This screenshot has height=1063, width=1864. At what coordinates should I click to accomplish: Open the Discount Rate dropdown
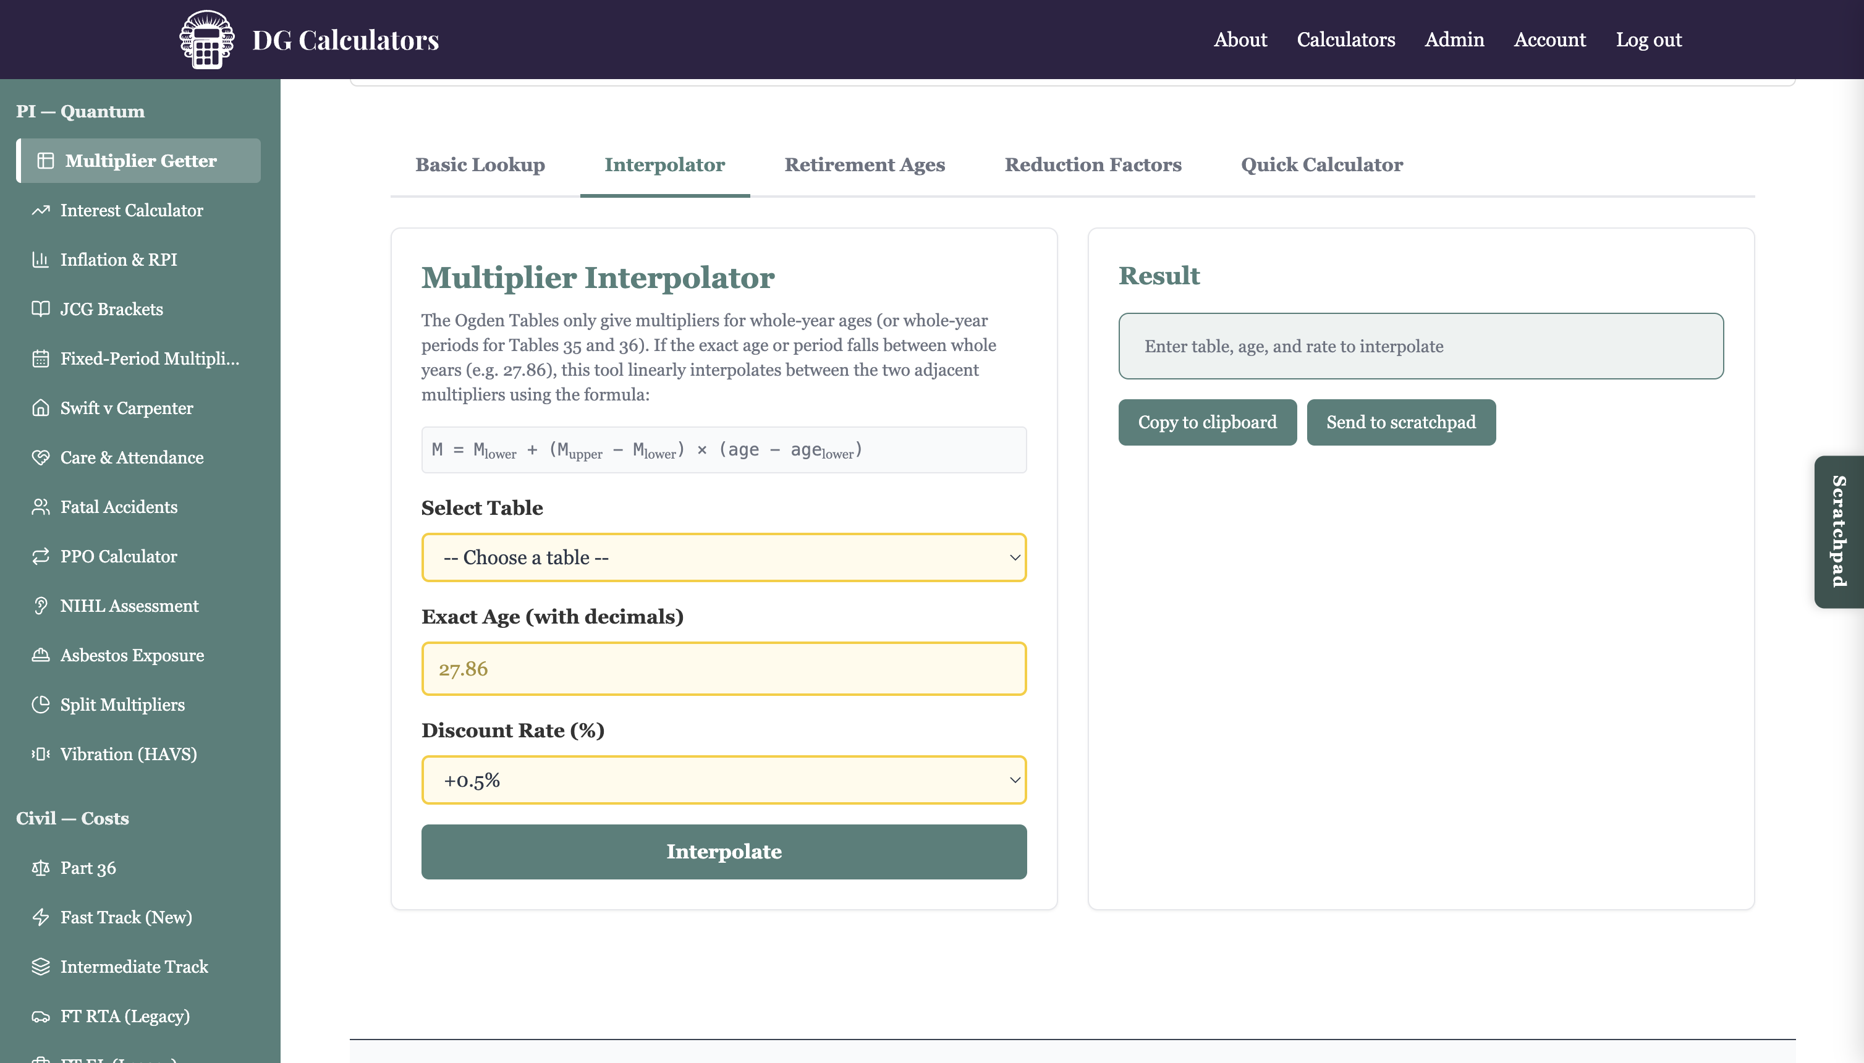pyautogui.click(x=724, y=781)
